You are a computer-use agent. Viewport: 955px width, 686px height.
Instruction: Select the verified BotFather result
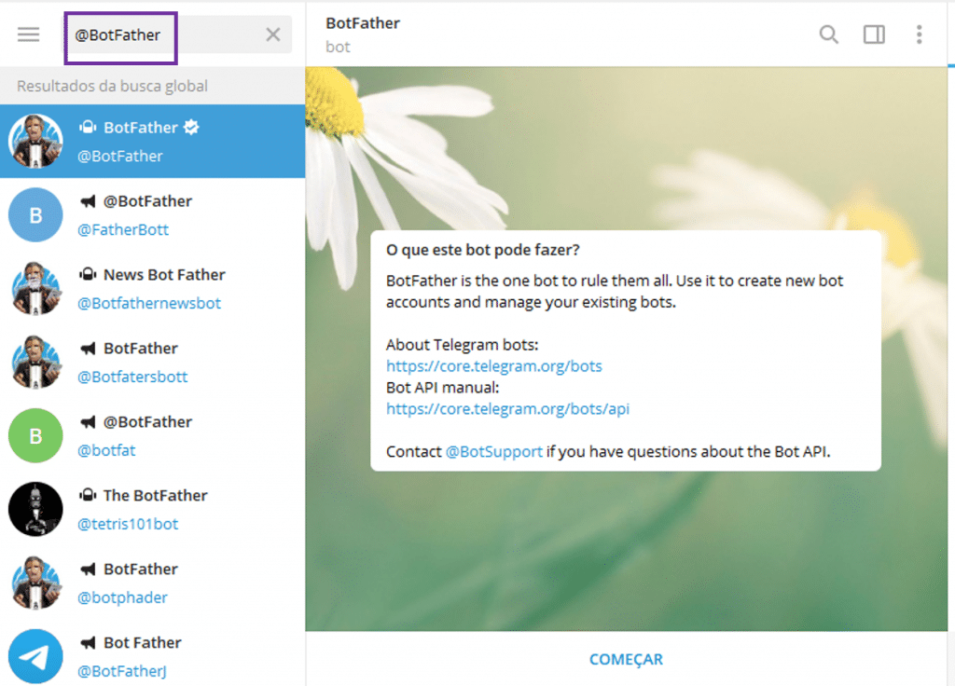pos(152,141)
